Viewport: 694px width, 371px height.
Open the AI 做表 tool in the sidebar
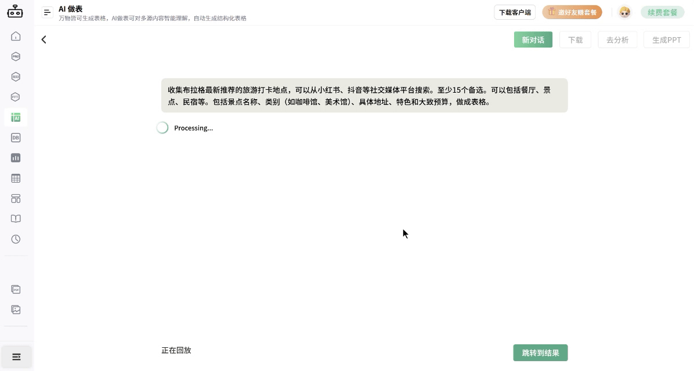tap(15, 117)
